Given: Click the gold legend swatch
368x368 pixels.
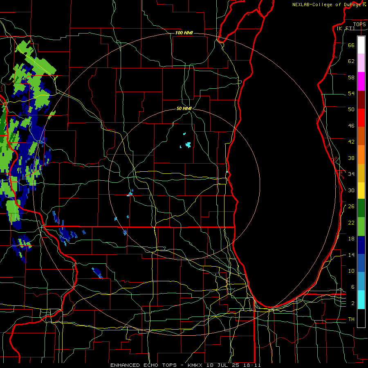Looking at the screenshot, I should (x=361, y=173).
